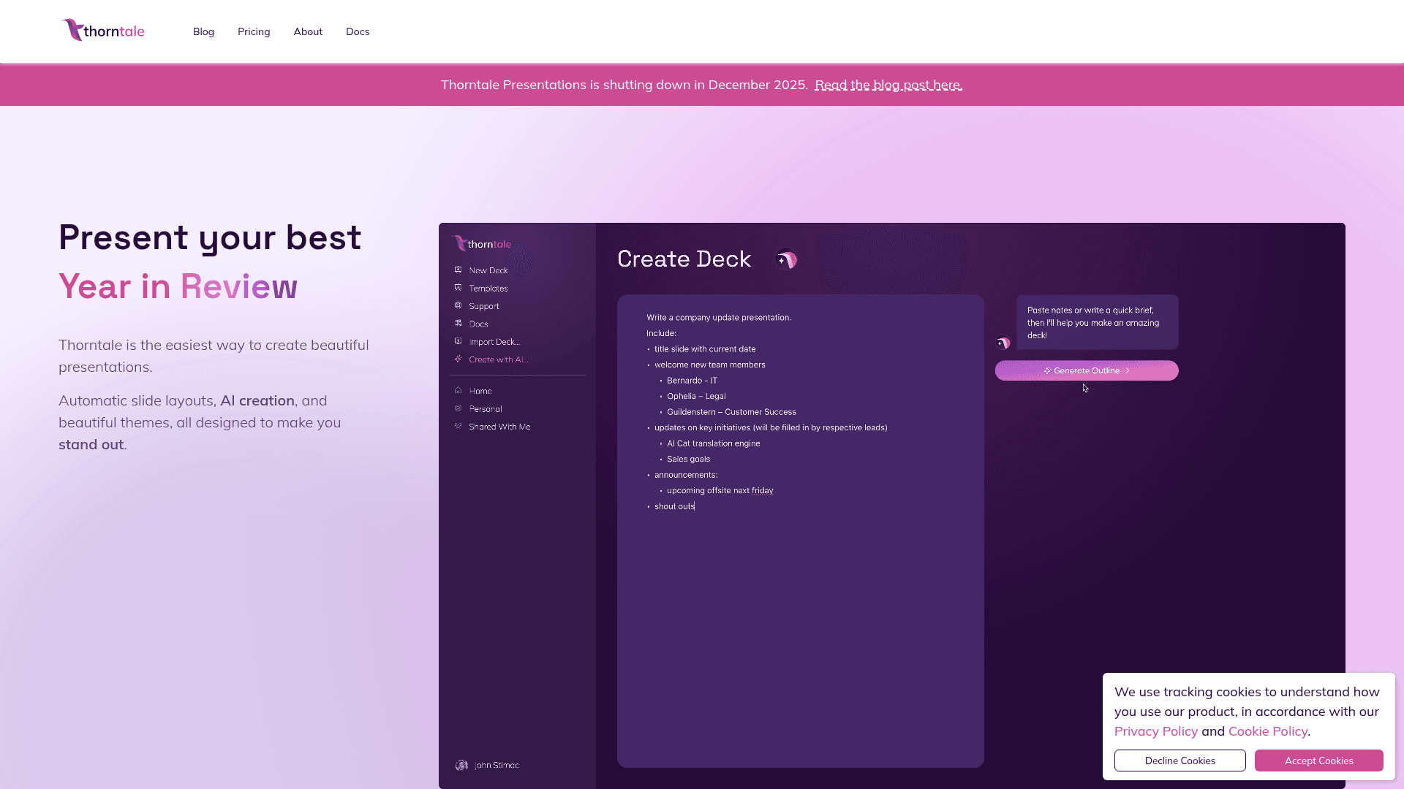Open the About page from the navigation
Viewport: 1404px width, 789px height.
click(x=308, y=31)
